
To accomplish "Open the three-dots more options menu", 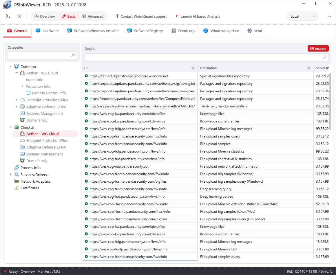I will pyautogui.click(x=329, y=16).
